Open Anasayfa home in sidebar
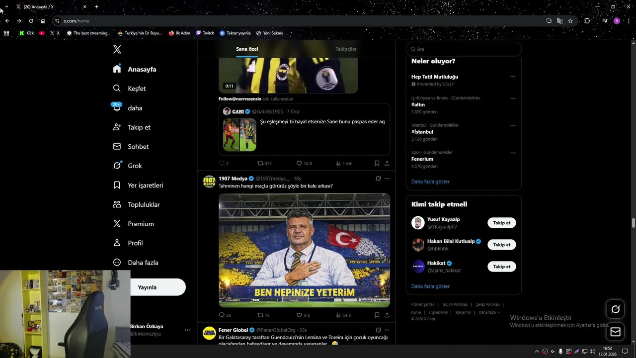 coord(135,69)
